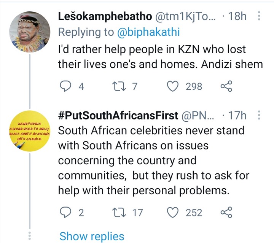Share Lešokamphebatho's tweet
The image size is (274, 243).
pyautogui.click(x=226, y=86)
